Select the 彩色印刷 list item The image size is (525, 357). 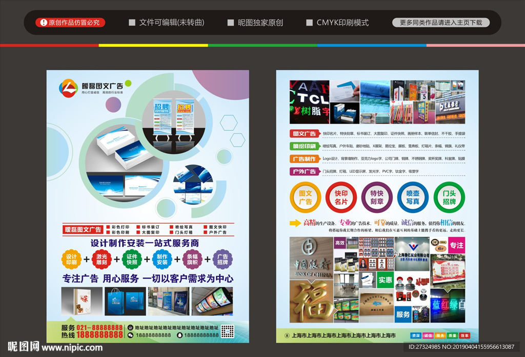pos(118,232)
